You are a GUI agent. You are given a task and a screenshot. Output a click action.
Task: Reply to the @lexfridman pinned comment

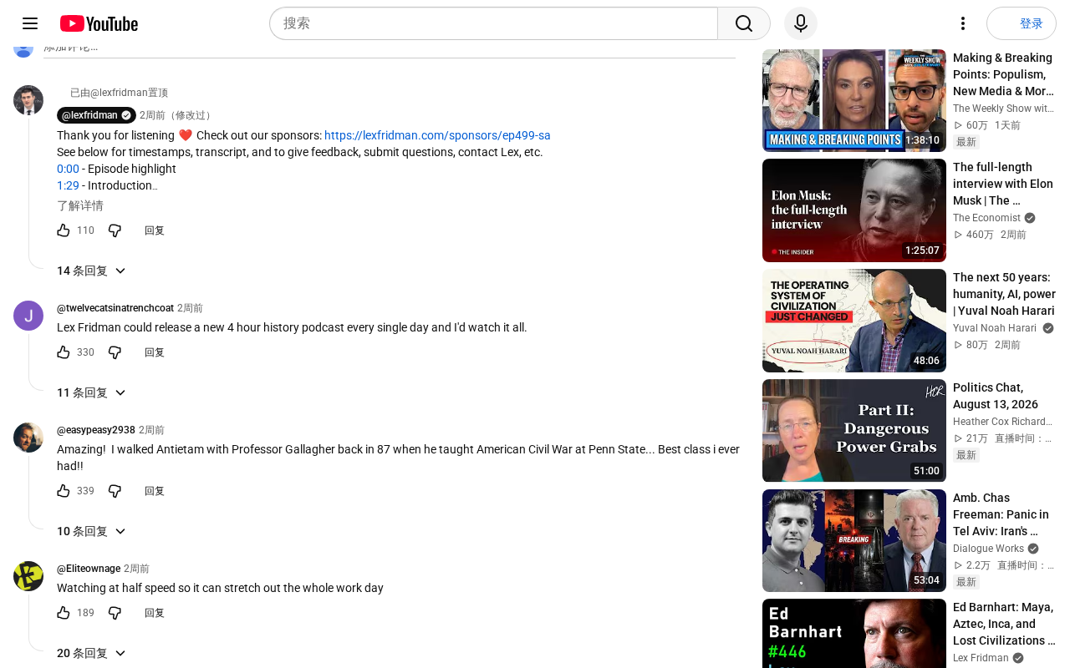click(155, 230)
